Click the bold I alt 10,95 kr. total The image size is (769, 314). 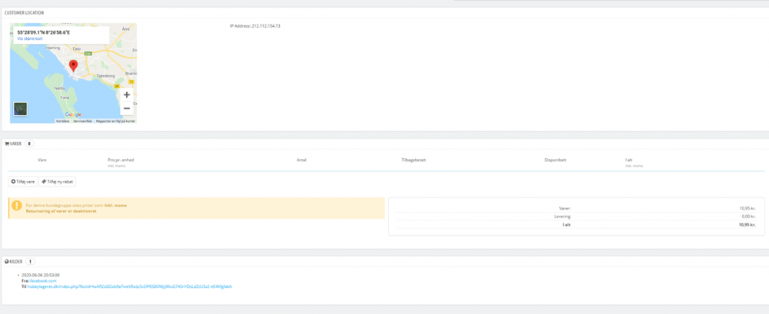pos(747,224)
